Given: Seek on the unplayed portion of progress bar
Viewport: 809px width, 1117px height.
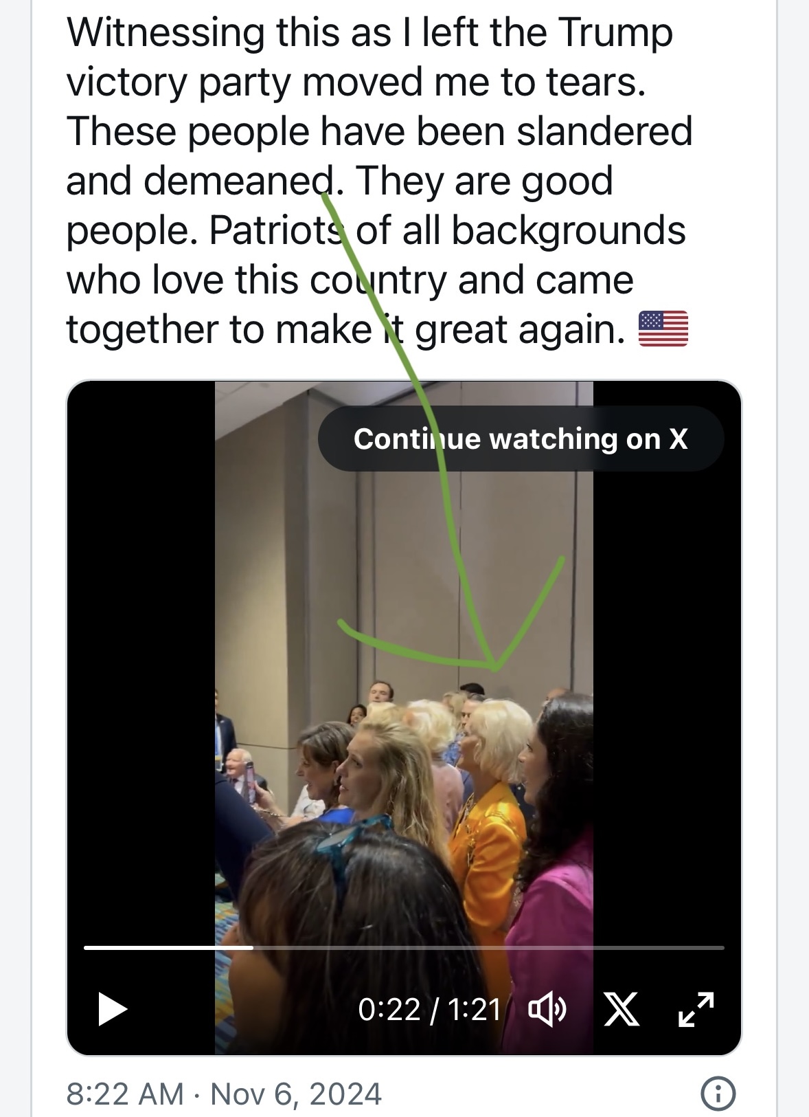Looking at the screenshot, I should pos(488,947).
